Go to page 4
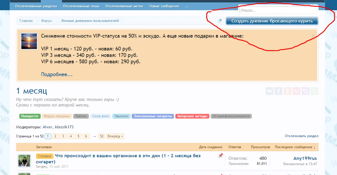This screenshot has height=175, width=337. (x=71, y=136)
